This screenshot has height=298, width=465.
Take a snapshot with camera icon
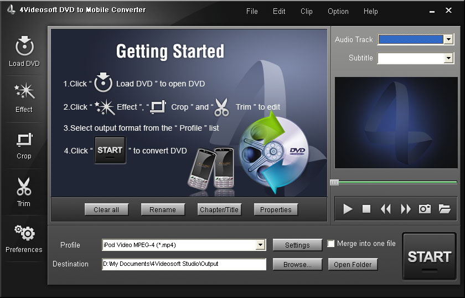[x=425, y=209]
